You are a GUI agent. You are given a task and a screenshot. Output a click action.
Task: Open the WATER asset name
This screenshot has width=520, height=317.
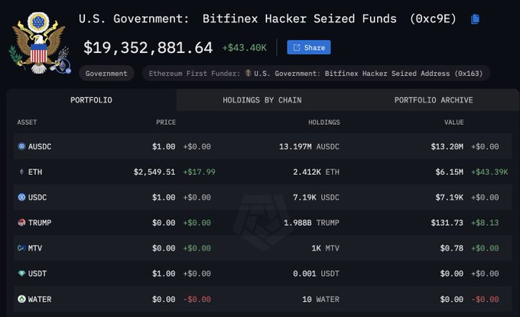(40, 299)
